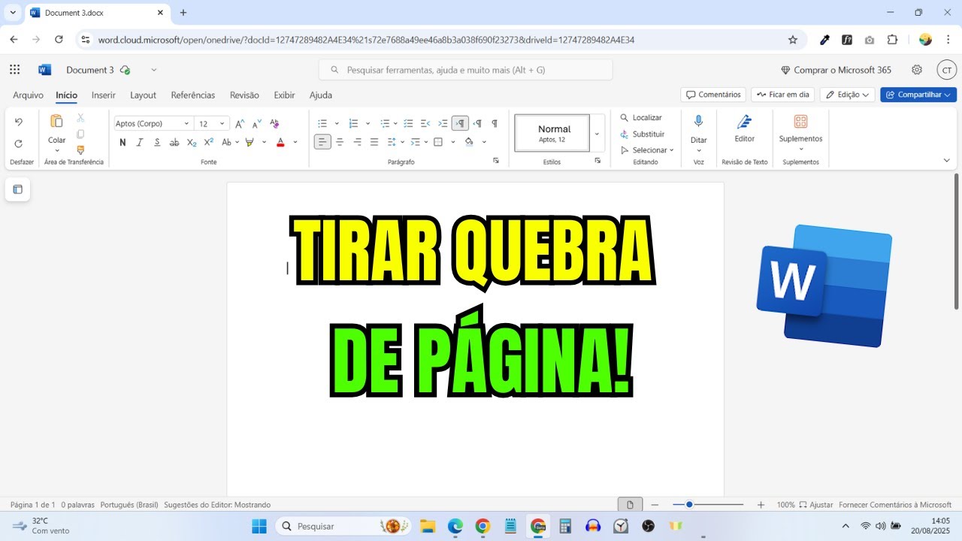Open the navigation pane icon beside the page
Screen dimensions: 962x541
pyautogui.click(x=17, y=189)
